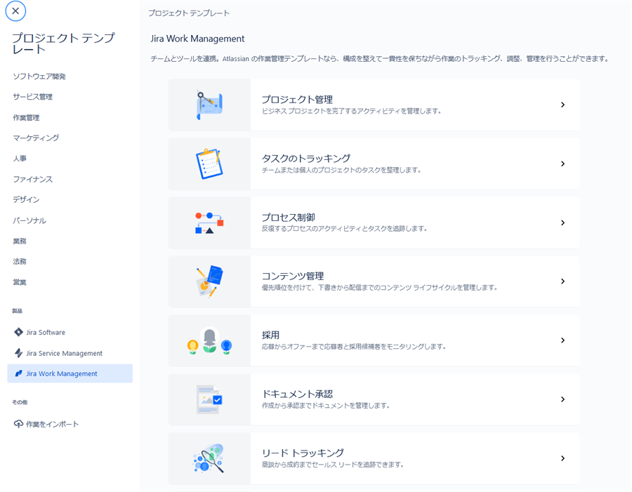The image size is (632, 492).
Task: Click the その他 section label
Action: (x=20, y=402)
